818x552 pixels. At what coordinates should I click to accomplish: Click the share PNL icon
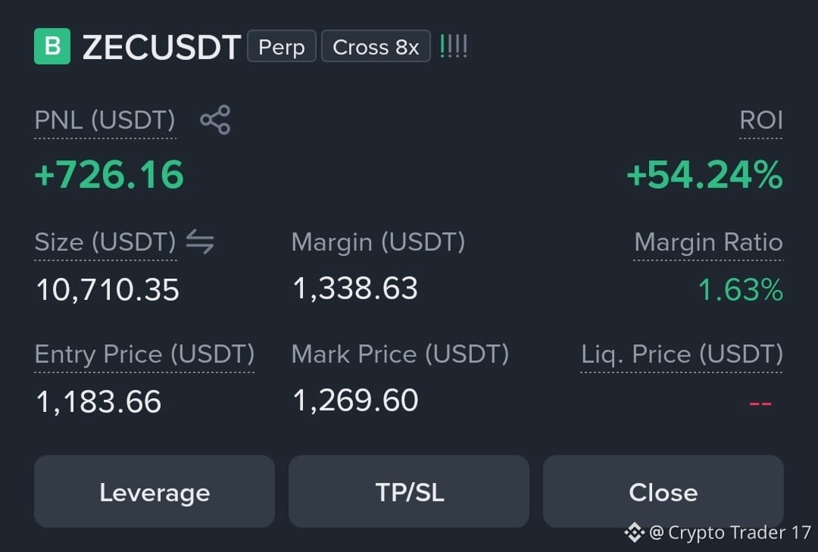pos(215,120)
